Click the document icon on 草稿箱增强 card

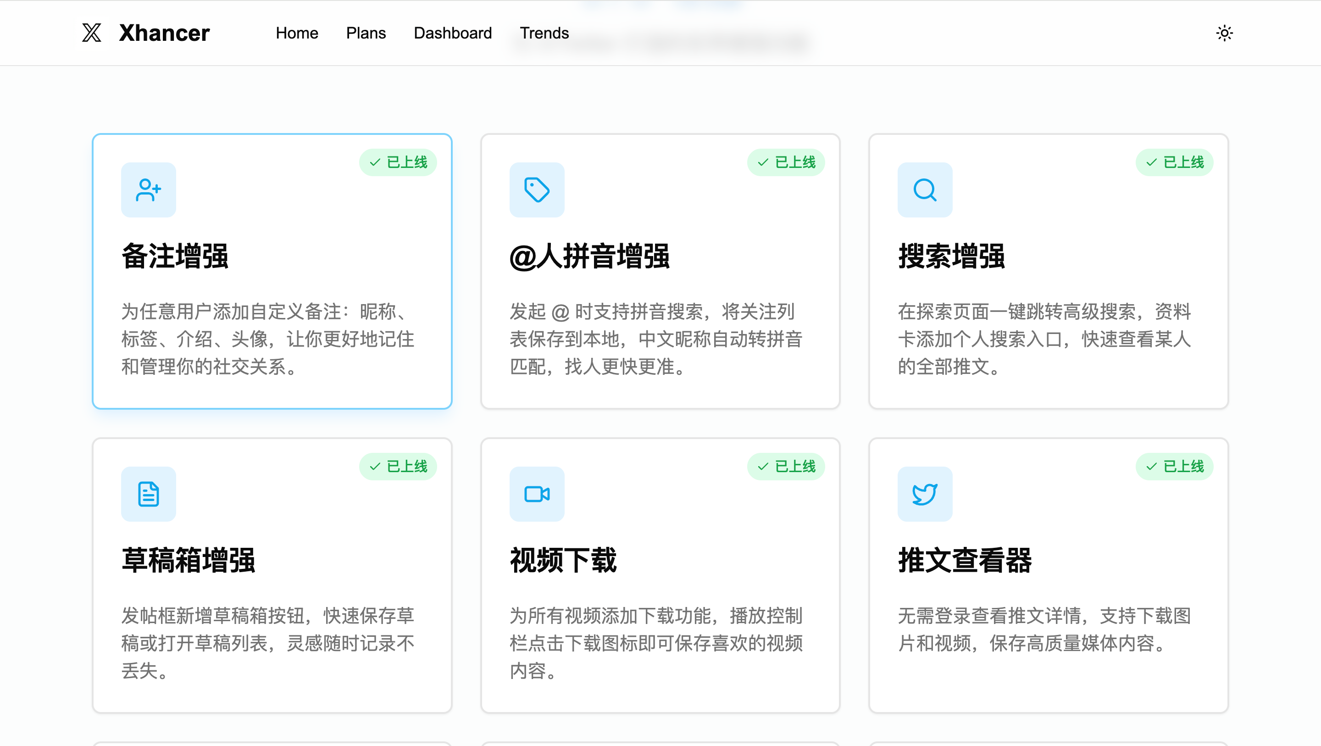coord(148,494)
